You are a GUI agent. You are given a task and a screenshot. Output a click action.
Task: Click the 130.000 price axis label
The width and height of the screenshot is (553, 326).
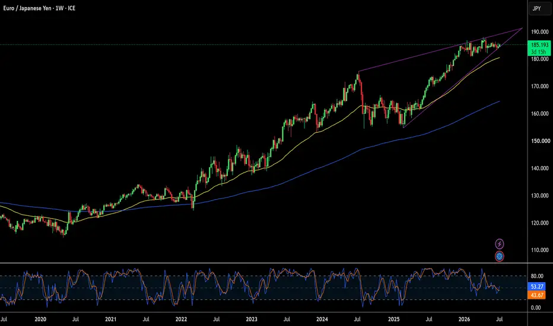[x=539, y=196]
